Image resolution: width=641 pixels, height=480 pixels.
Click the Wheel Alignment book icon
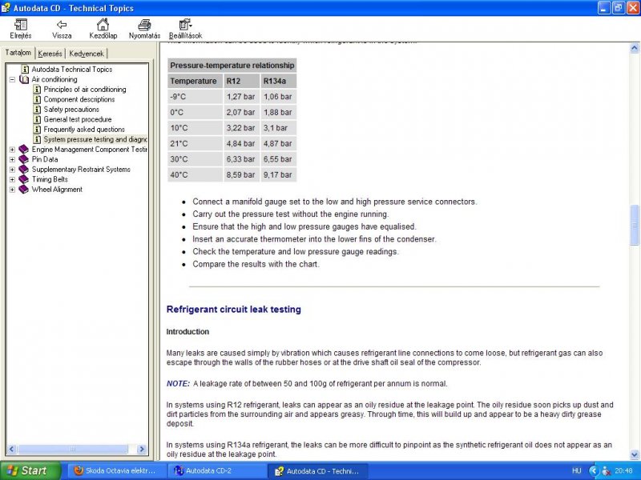click(x=24, y=190)
